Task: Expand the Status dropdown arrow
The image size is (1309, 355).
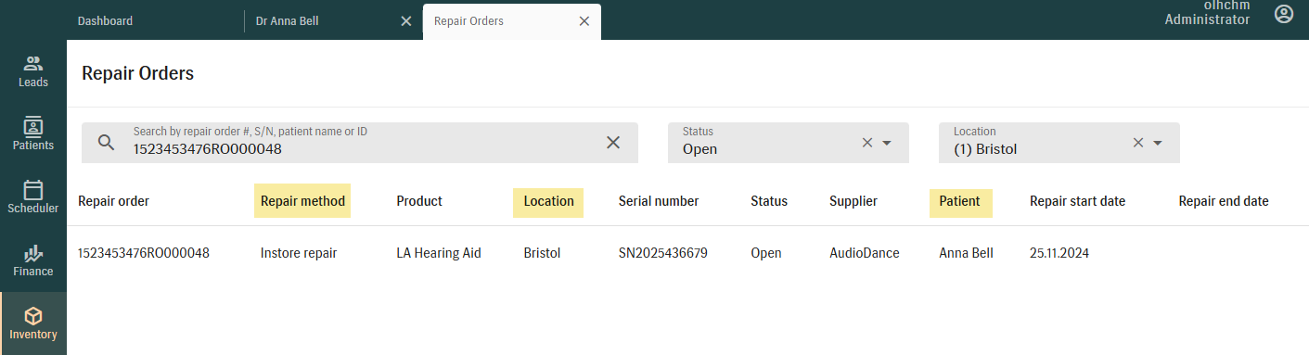Action: (887, 143)
